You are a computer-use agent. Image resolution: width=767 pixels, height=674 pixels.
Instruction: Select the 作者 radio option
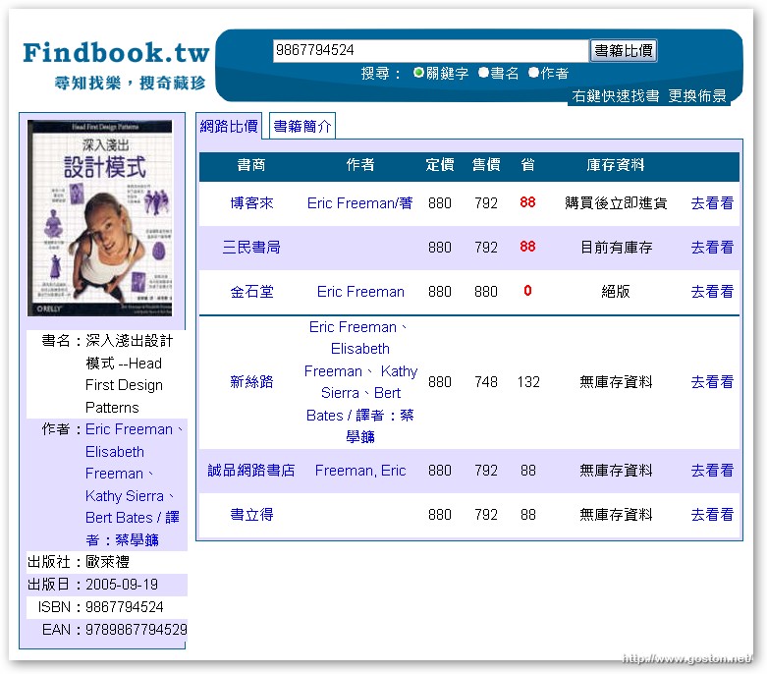pyautogui.click(x=533, y=73)
